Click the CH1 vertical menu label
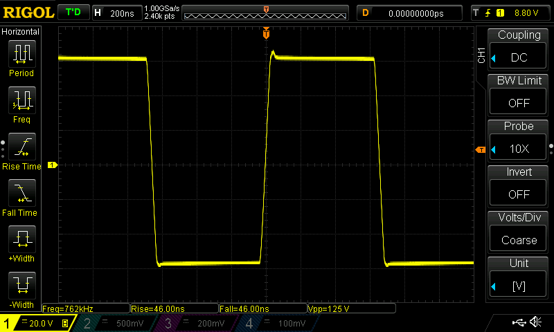 (x=481, y=55)
